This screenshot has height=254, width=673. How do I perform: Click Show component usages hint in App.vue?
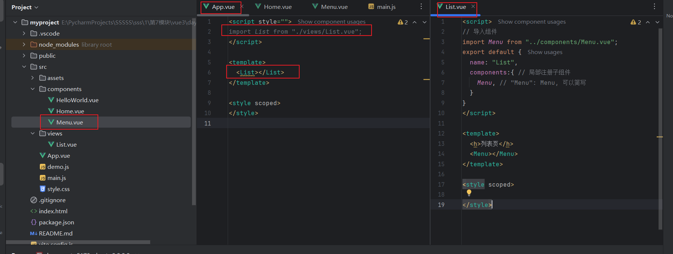331,22
